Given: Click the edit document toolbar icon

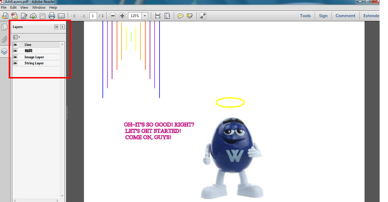Looking at the screenshot, I should coord(24,16).
